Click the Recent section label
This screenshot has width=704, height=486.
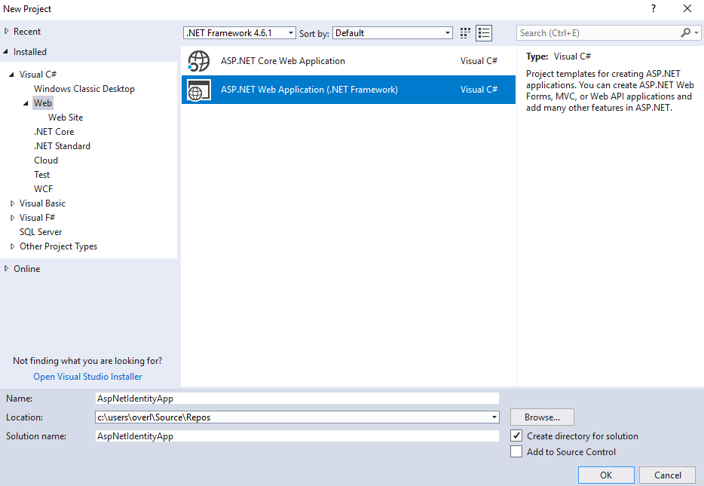[27, 32]
